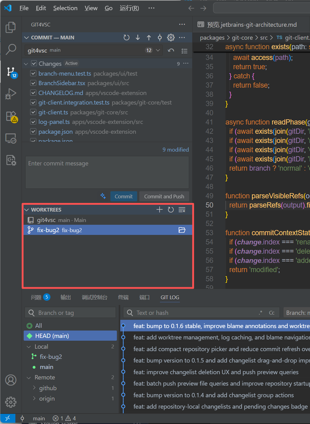Uncheck log-panel.ts file checkbox
Screen dimensions: 310x424
[x=33, y=122]
